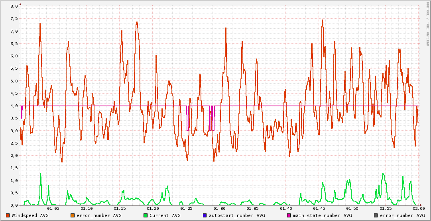Click the gray error_number AVG legend swatch
The width and height of the screenshot is (431, 221).
(x=376, y=215)
